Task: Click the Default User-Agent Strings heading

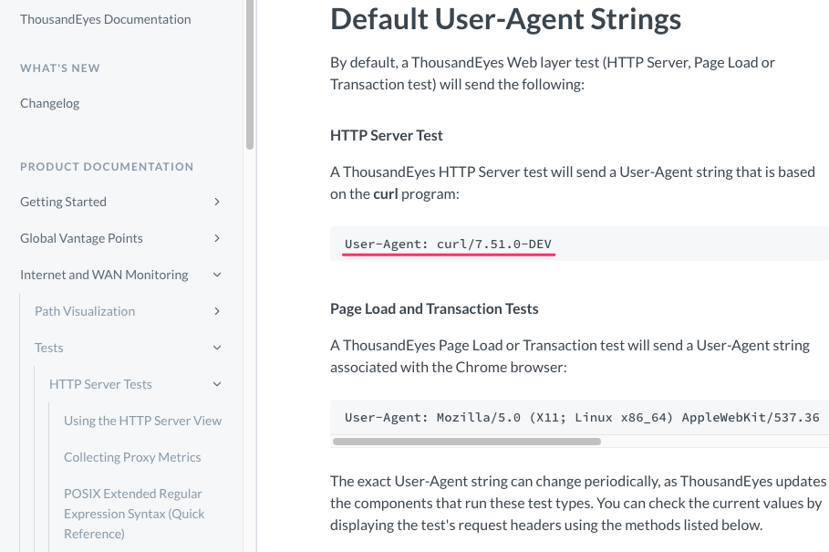Action: point(505,19)
